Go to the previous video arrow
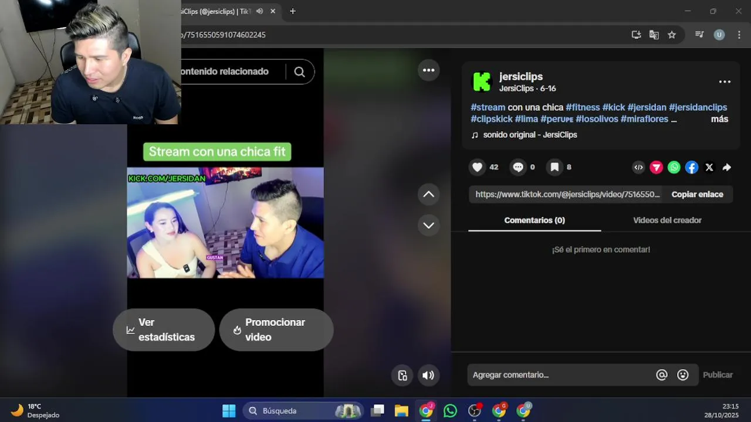The image size is (751, 422). click(x=429, y=194)
